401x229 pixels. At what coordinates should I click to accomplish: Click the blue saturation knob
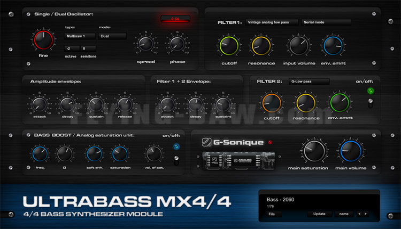pyautogui.click(x=120, y=154)
